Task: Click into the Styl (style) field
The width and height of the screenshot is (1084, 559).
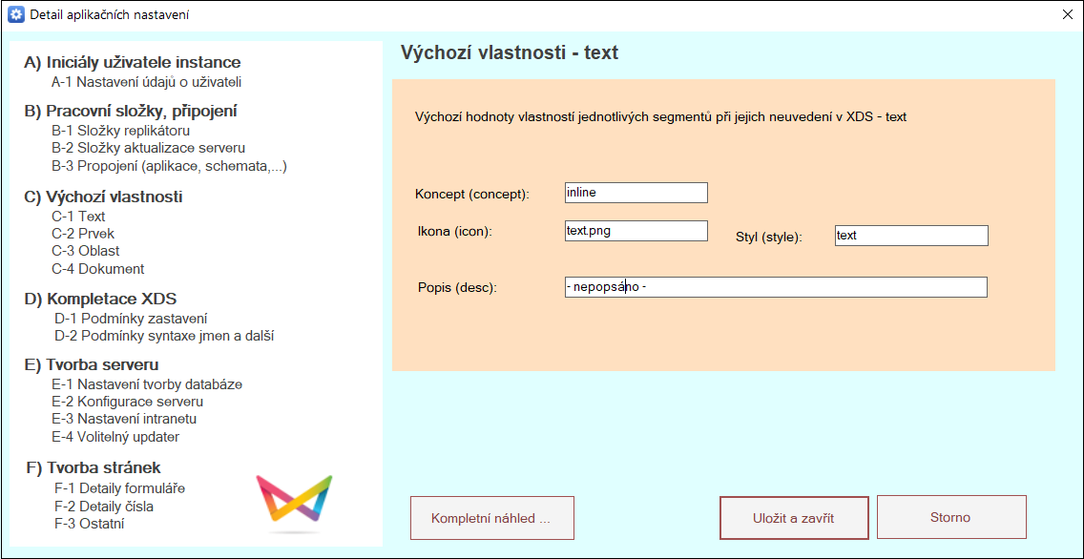Action: click(x=910, y=236)
